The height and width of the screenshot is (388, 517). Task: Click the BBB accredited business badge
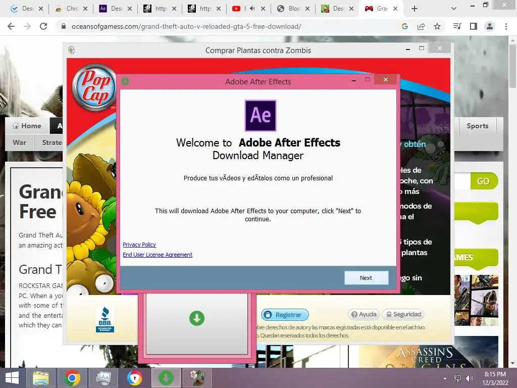tap(105, 319)
